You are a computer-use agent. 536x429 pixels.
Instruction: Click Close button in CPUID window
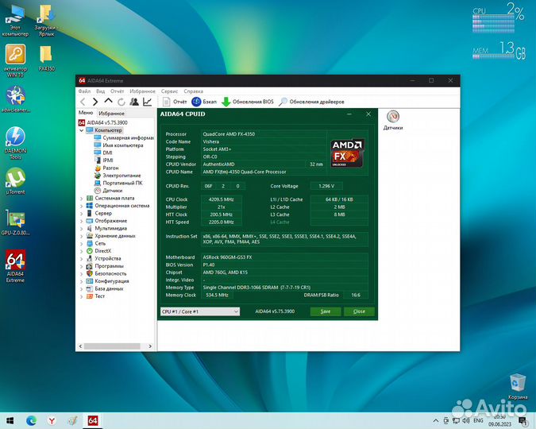[x=359, y=311]
